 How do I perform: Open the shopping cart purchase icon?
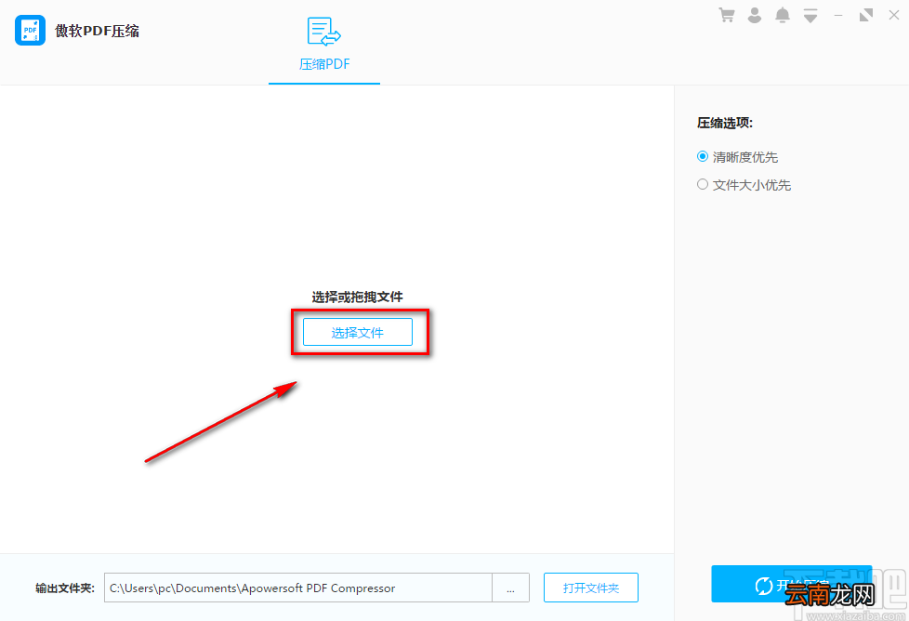pos(727,15)
